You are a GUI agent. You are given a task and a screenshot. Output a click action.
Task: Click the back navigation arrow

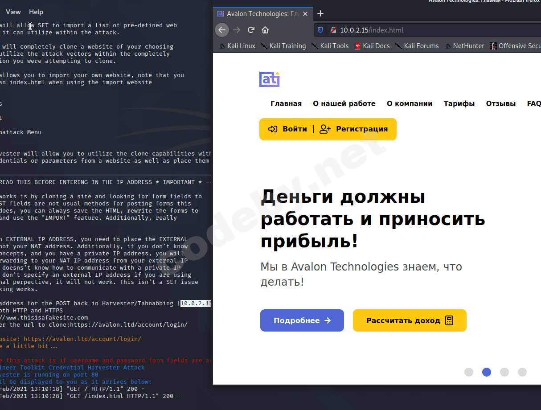222,30
